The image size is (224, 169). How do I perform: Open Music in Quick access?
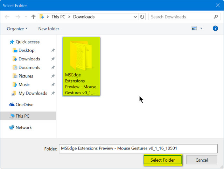pos(21,84)
